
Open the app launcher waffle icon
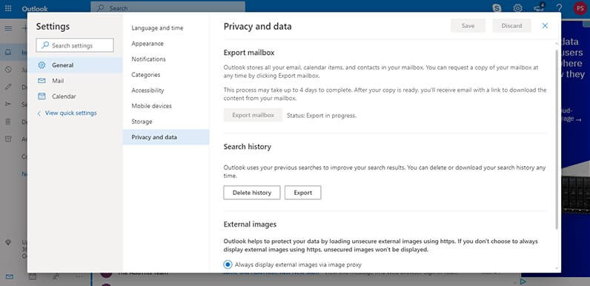pos(8,8)
